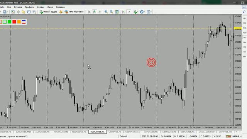Select the D1 timeframe
Image resolution: width=247 pixels, height=139 pixels.
(244, 47)
